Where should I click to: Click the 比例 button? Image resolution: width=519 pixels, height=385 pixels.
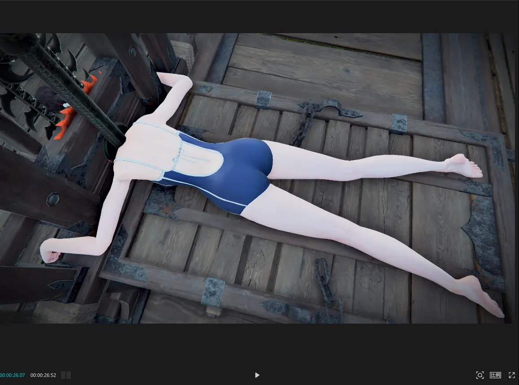[x=495, y=375]
